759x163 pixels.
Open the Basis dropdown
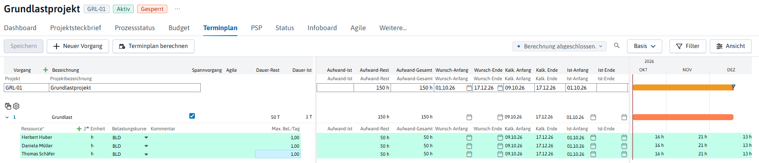point(644,46)
